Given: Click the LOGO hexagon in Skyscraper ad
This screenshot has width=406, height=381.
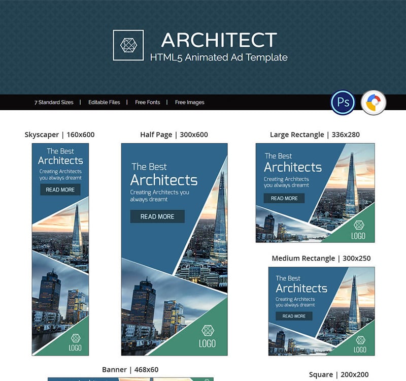Looking at the screenshot, I should pos(76,338).
